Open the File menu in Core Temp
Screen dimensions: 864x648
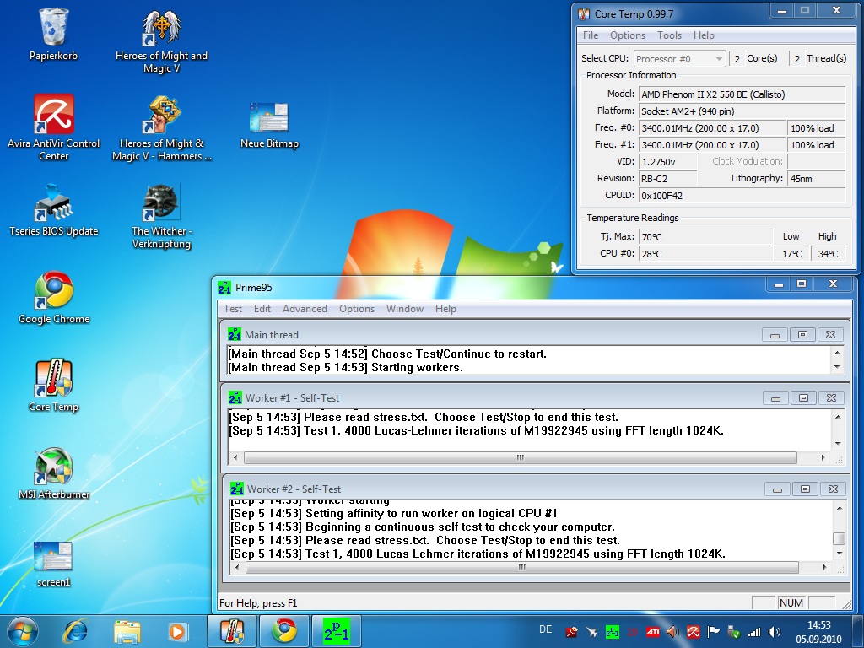tap(591, 35)
